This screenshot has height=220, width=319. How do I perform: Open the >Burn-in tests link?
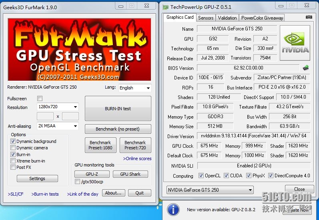pos(45,194)
